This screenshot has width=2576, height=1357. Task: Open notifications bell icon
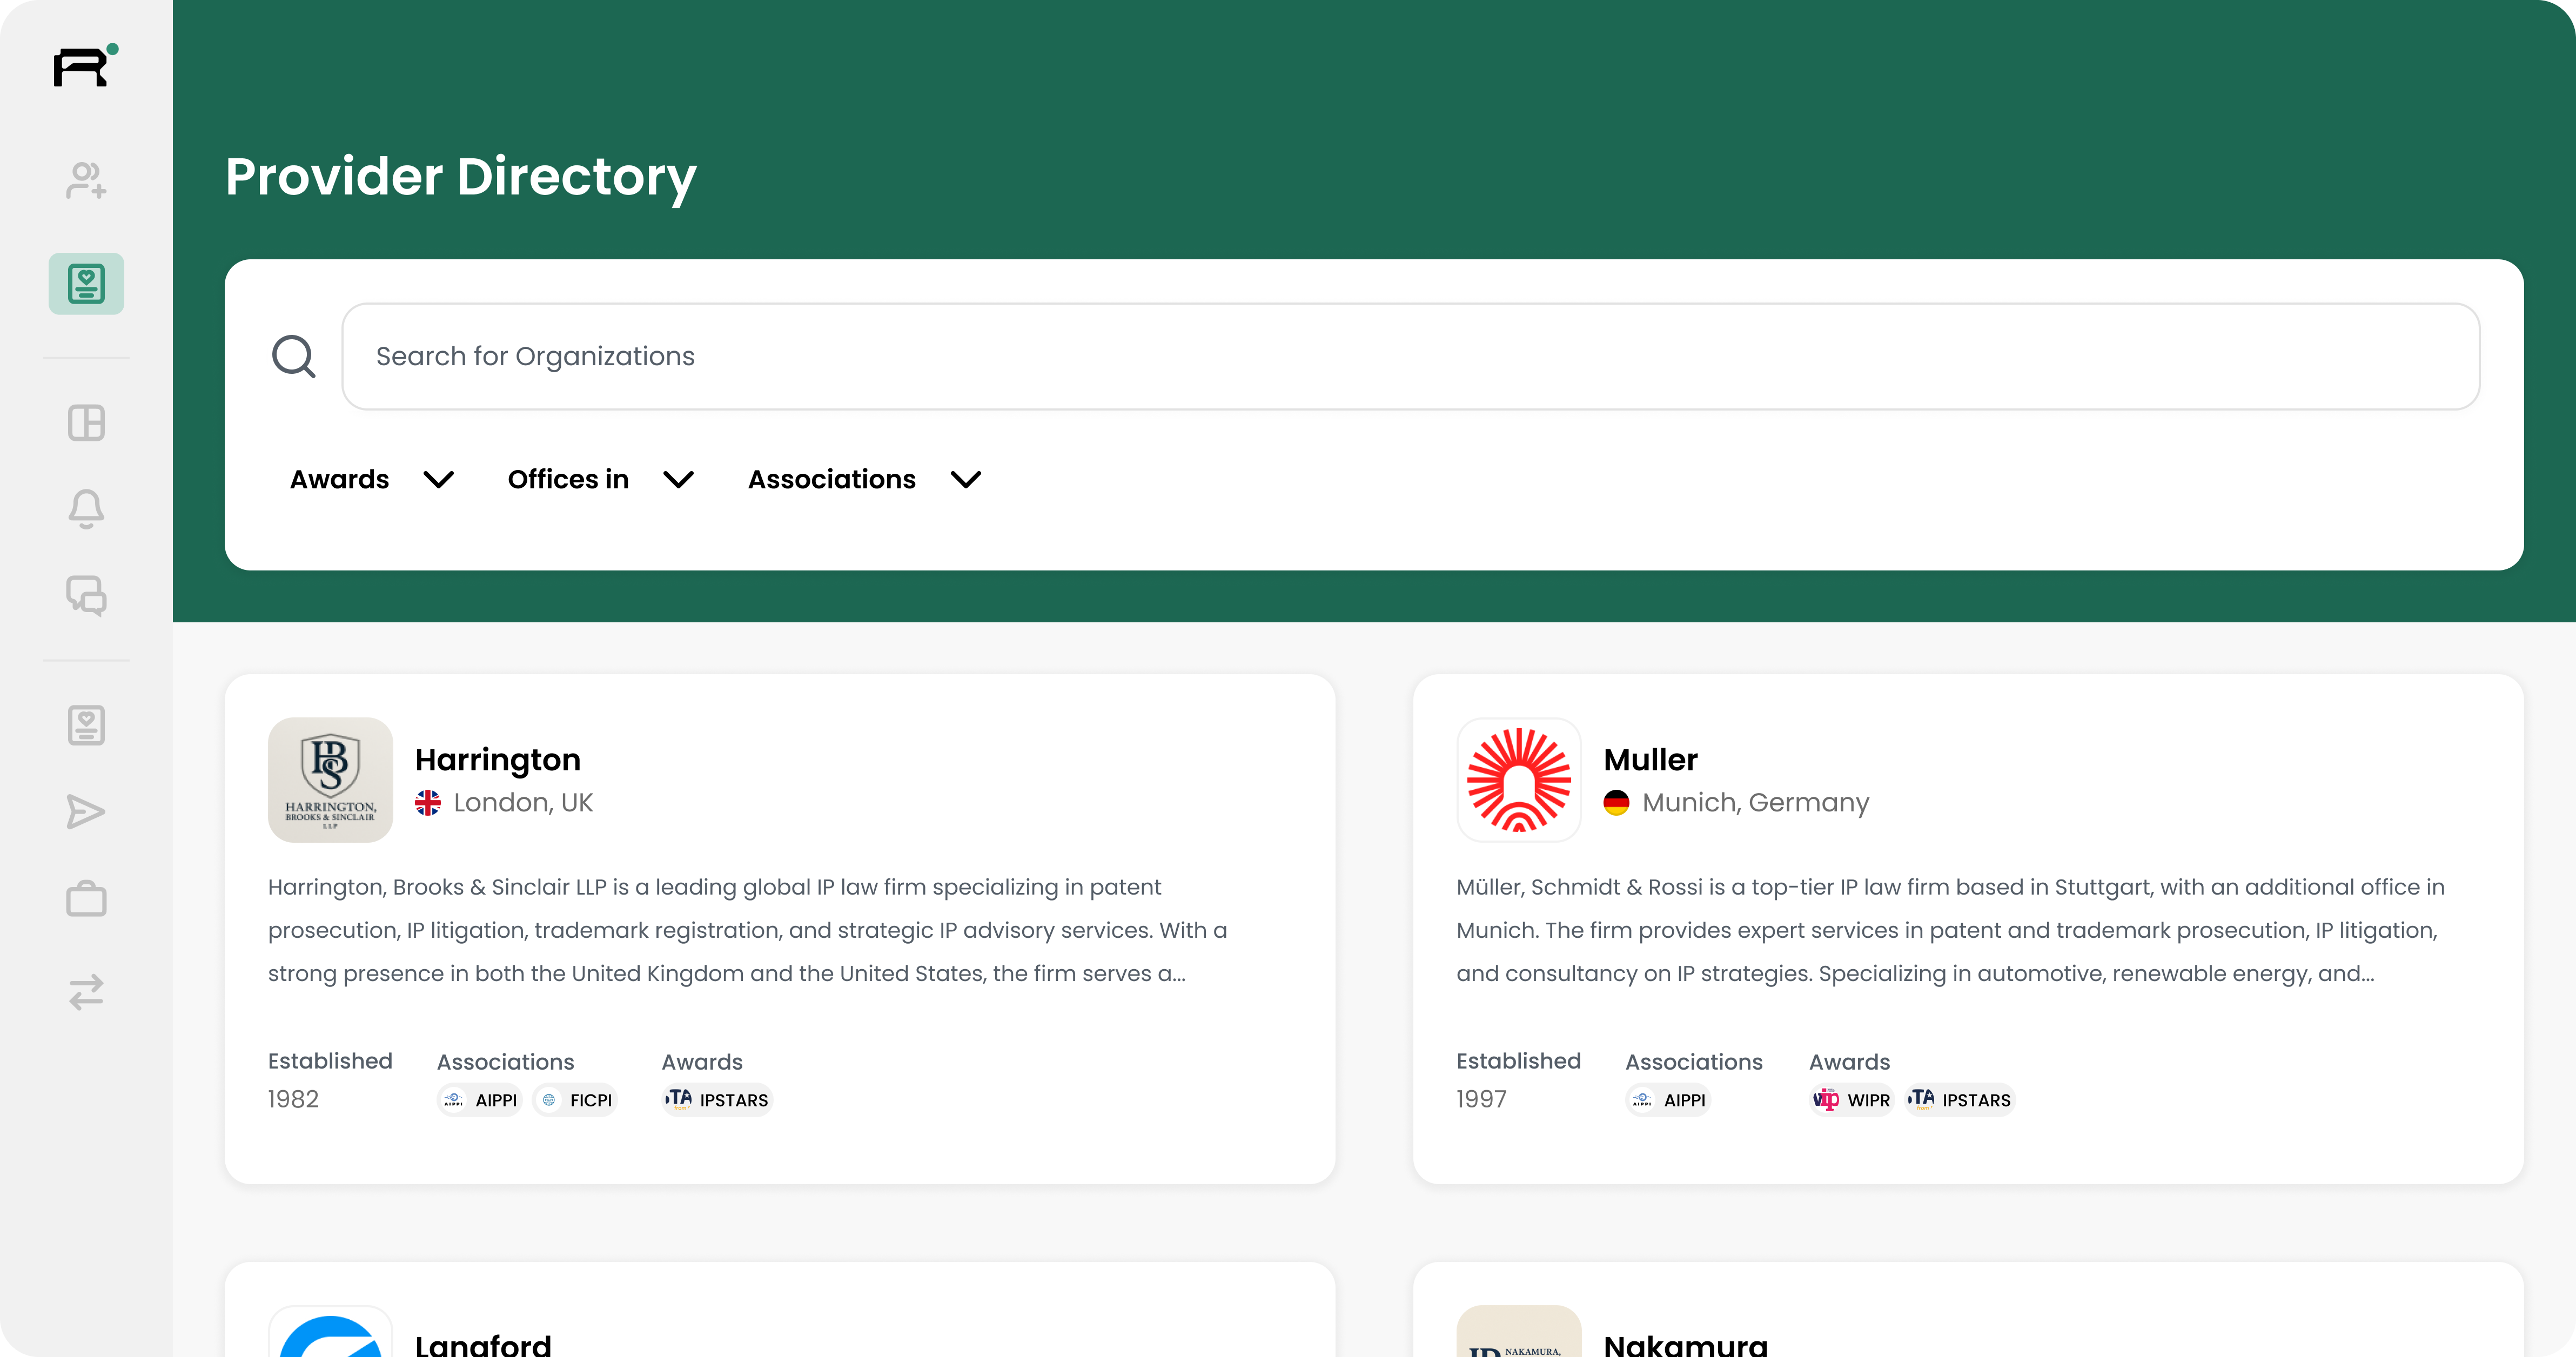point(86,509)
